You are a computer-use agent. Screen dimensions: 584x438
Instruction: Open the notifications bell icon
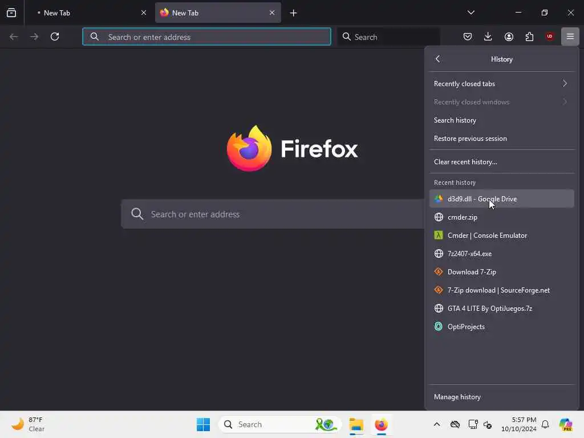point(545,424)
